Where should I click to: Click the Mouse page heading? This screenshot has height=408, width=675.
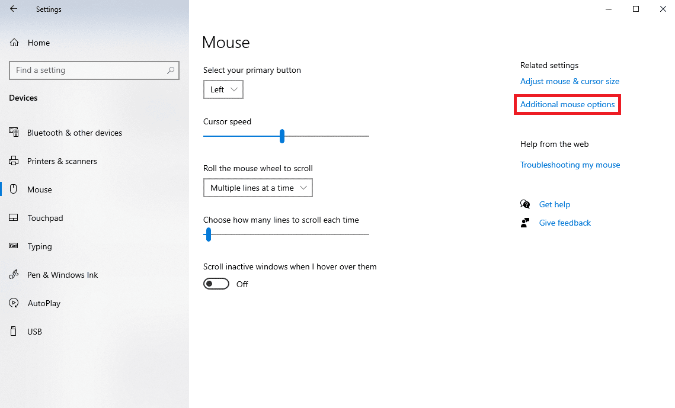coord(226,43)
